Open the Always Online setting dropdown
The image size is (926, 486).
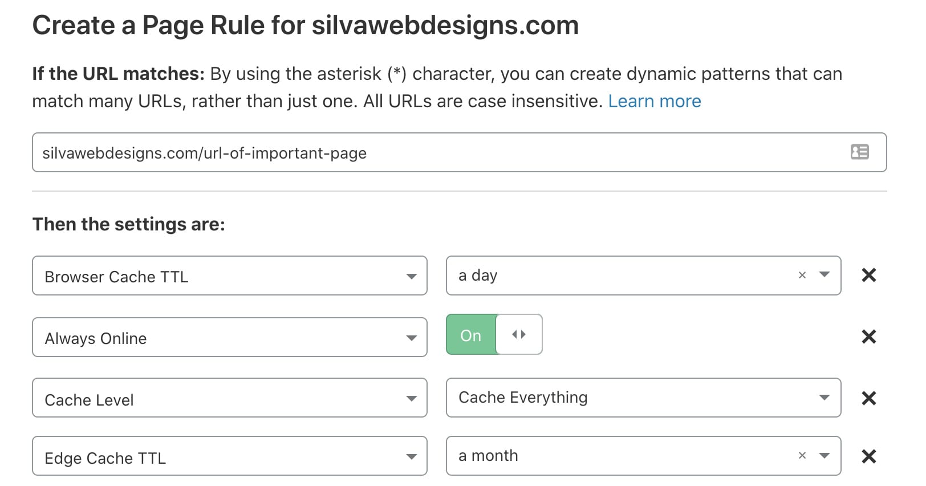coord(230,338)
